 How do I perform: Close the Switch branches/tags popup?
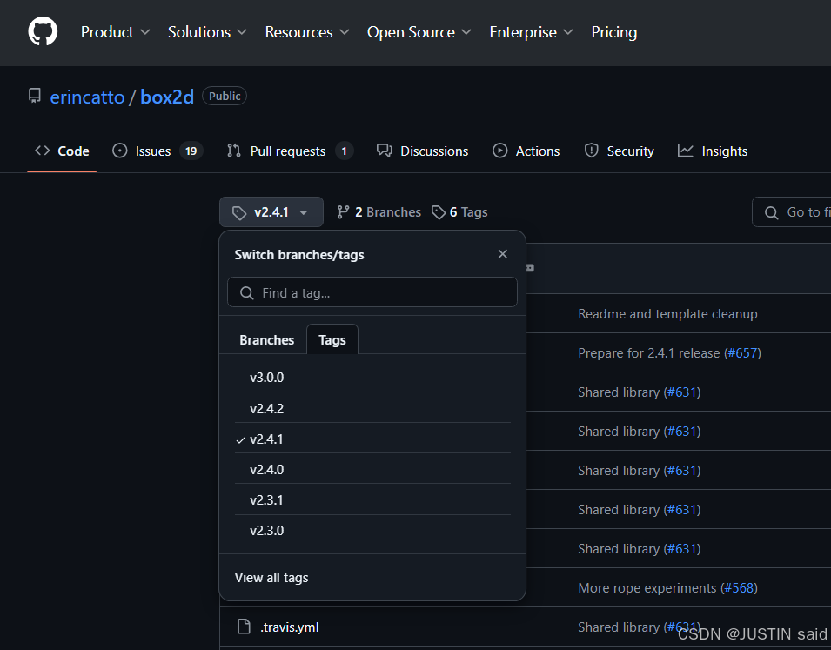point(502,254)
